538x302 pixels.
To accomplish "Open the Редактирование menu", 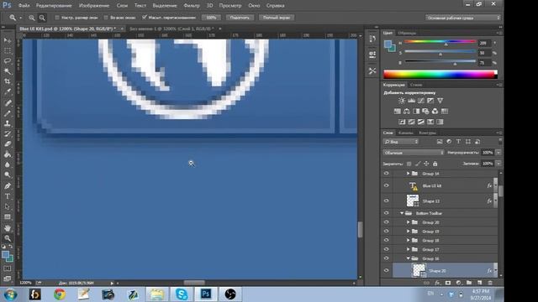I will [x=54, y=6].
